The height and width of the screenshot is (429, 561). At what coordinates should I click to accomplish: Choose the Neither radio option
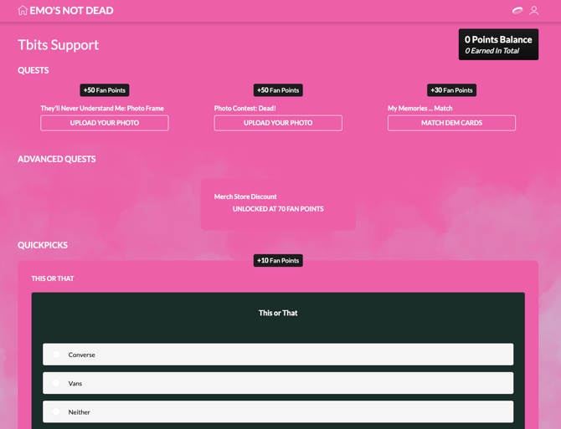coord(57,411)
